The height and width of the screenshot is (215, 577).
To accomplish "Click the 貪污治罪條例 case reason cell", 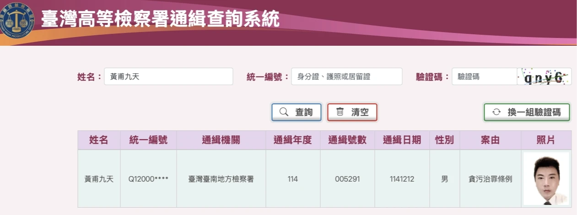I will 490,179.
